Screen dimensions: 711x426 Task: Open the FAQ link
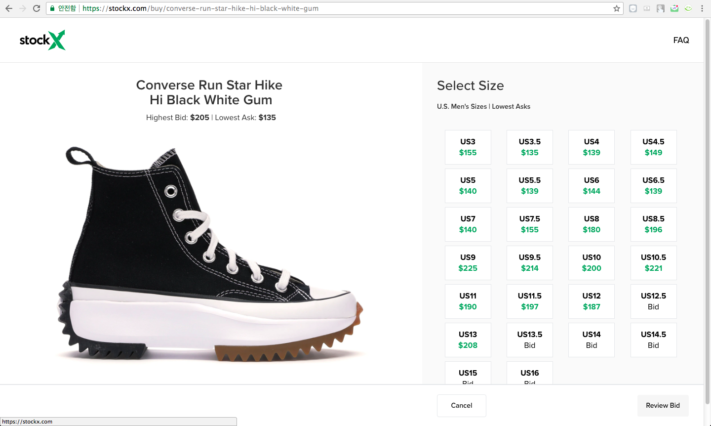(x=681, y=40)
